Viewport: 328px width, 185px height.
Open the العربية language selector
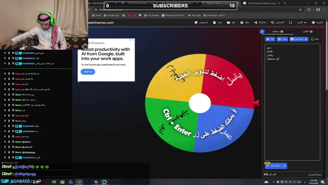click(317, 22)
